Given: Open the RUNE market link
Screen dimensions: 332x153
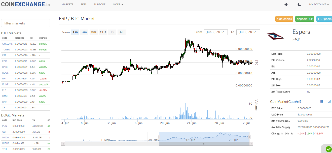Looking at the screenshot, I should (x=5, y=84).
